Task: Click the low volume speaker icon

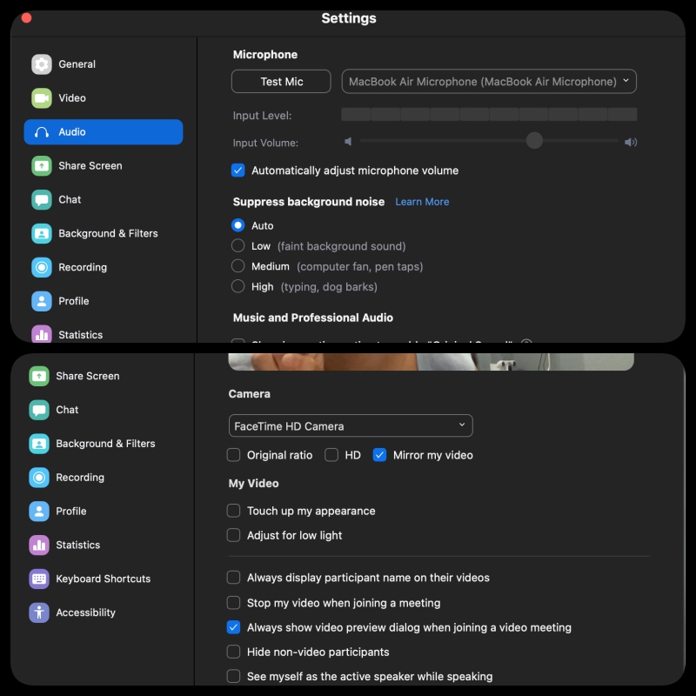Action: coord(348,142)
